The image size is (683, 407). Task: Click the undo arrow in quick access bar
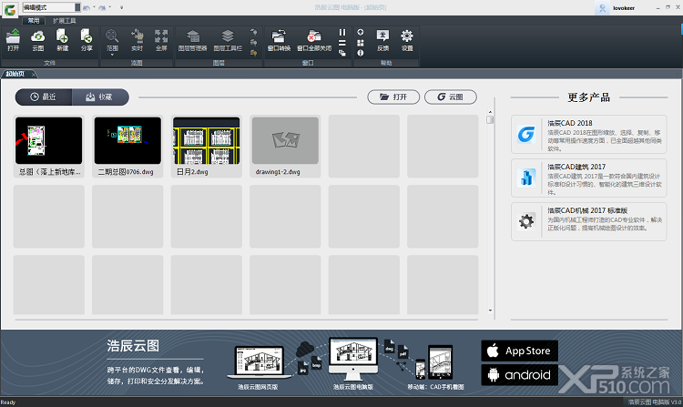point(87,7)
